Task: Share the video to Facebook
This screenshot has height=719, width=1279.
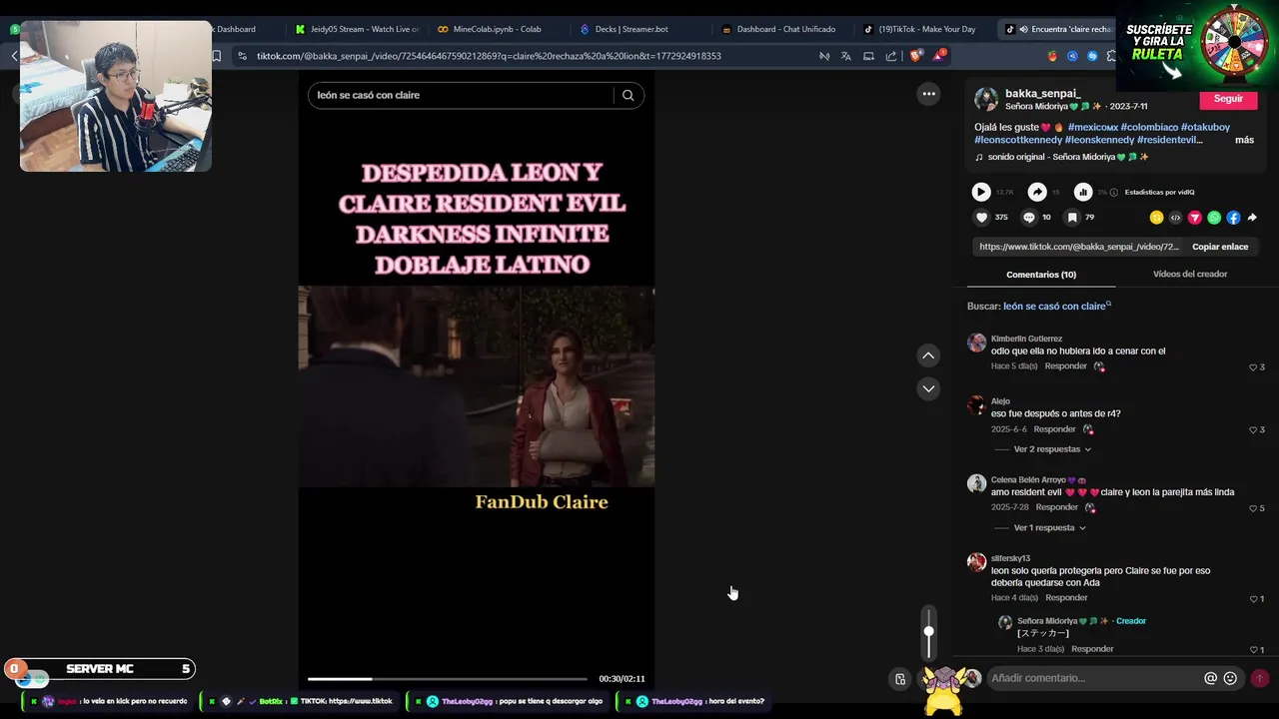Action: coord(1233,217)
